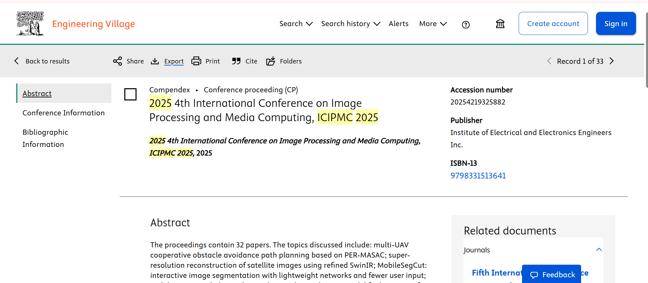Click the Print printer icon
This screenshot has width=648, height=283.
click(196, 61)
